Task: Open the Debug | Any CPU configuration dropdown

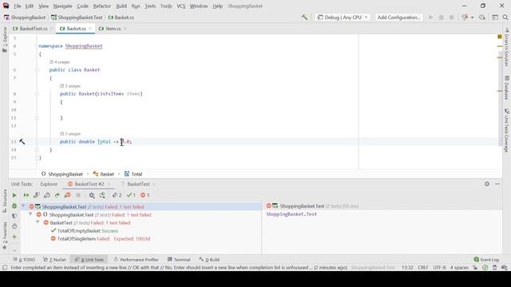Action: pos(343,18)
